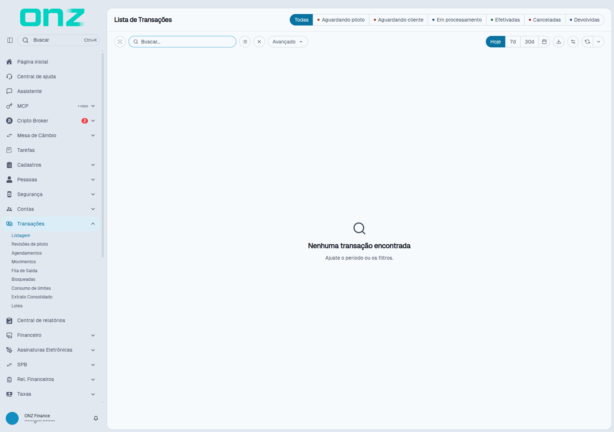Go to Página inicial

click(x=50, y=62)
